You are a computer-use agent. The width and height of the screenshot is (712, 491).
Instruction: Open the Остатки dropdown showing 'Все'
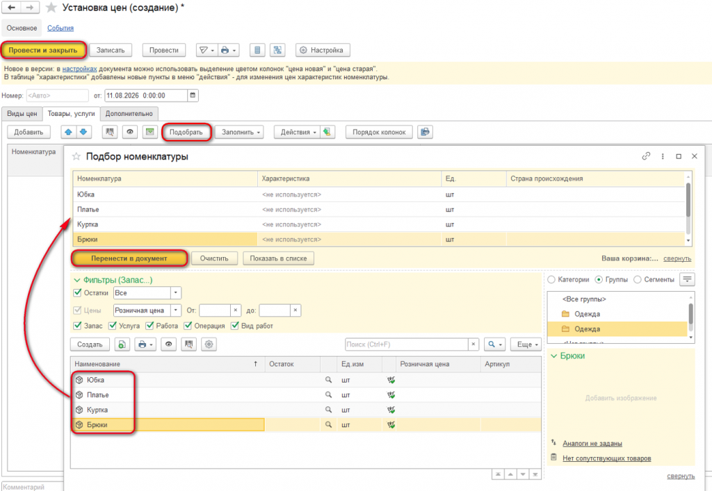176,293
